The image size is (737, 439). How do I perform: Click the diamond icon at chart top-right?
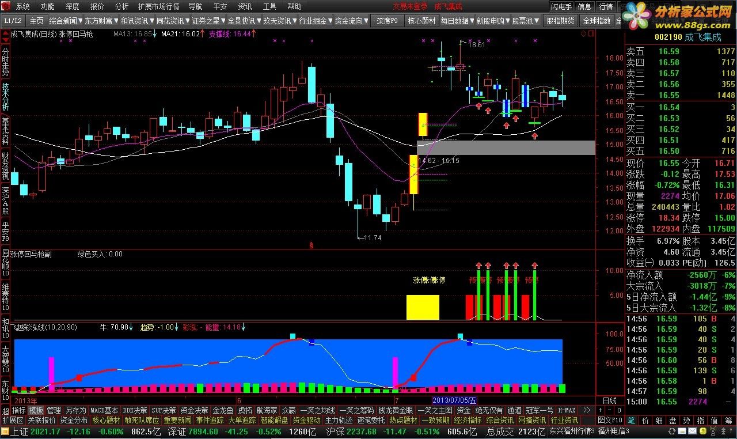click(584, 34)
